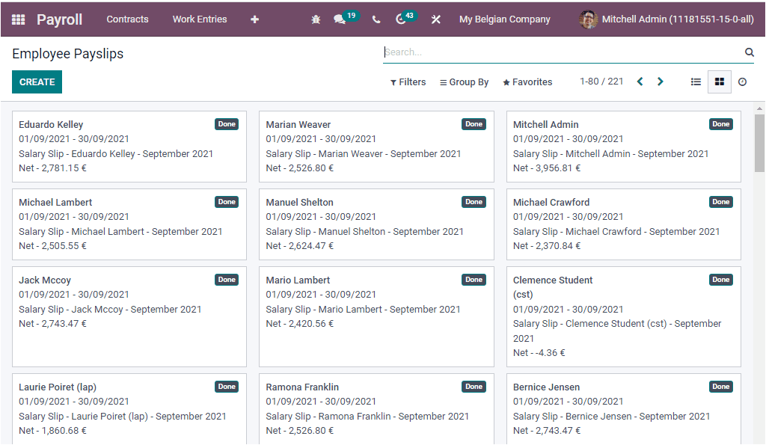Open the developer tools wrench icon
This screenshot has width=766, height=445.
click(436, 19)
